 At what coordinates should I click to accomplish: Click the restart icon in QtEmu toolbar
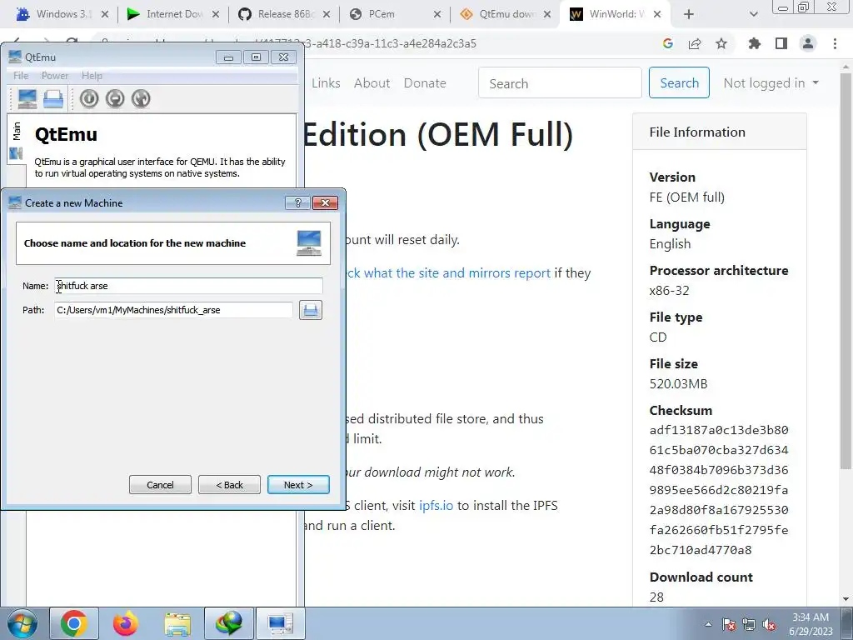coord(141,98)
